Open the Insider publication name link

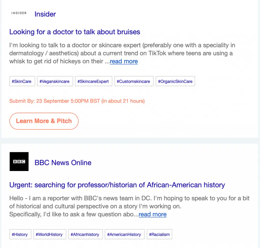click(45, 14)
